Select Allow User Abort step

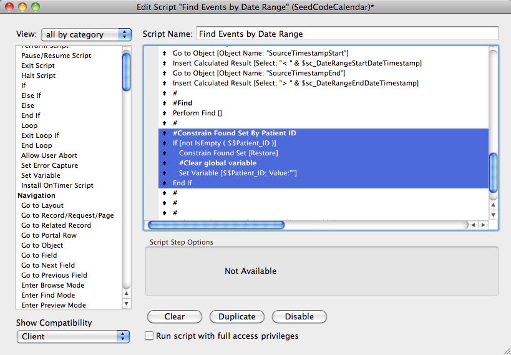[49, 155]
